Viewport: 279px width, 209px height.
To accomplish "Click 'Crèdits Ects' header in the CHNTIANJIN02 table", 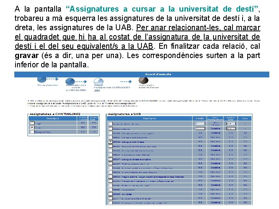I will point(94,118).
